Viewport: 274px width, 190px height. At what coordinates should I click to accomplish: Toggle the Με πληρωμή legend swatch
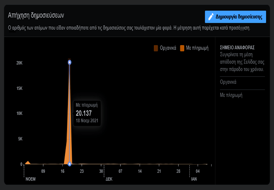pyautogui.click(x=182, y=48)
